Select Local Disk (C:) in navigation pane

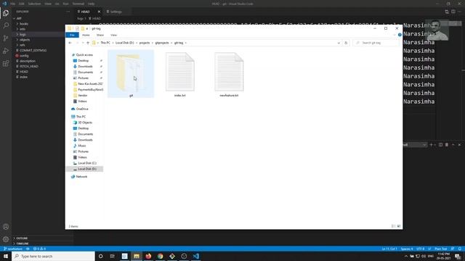tap(87, 163)
